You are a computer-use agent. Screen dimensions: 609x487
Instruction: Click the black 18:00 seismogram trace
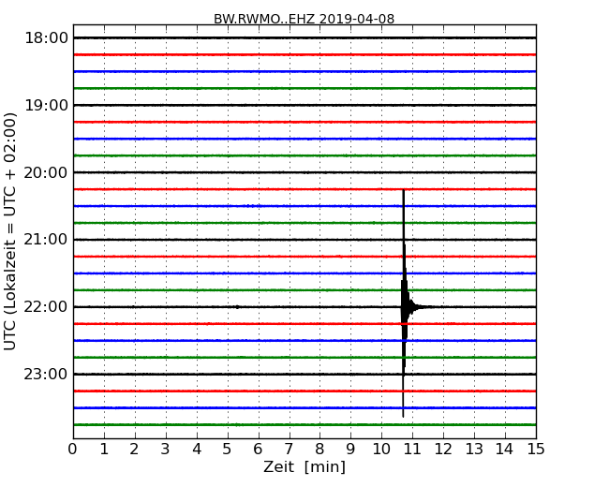tap(304, 38)
